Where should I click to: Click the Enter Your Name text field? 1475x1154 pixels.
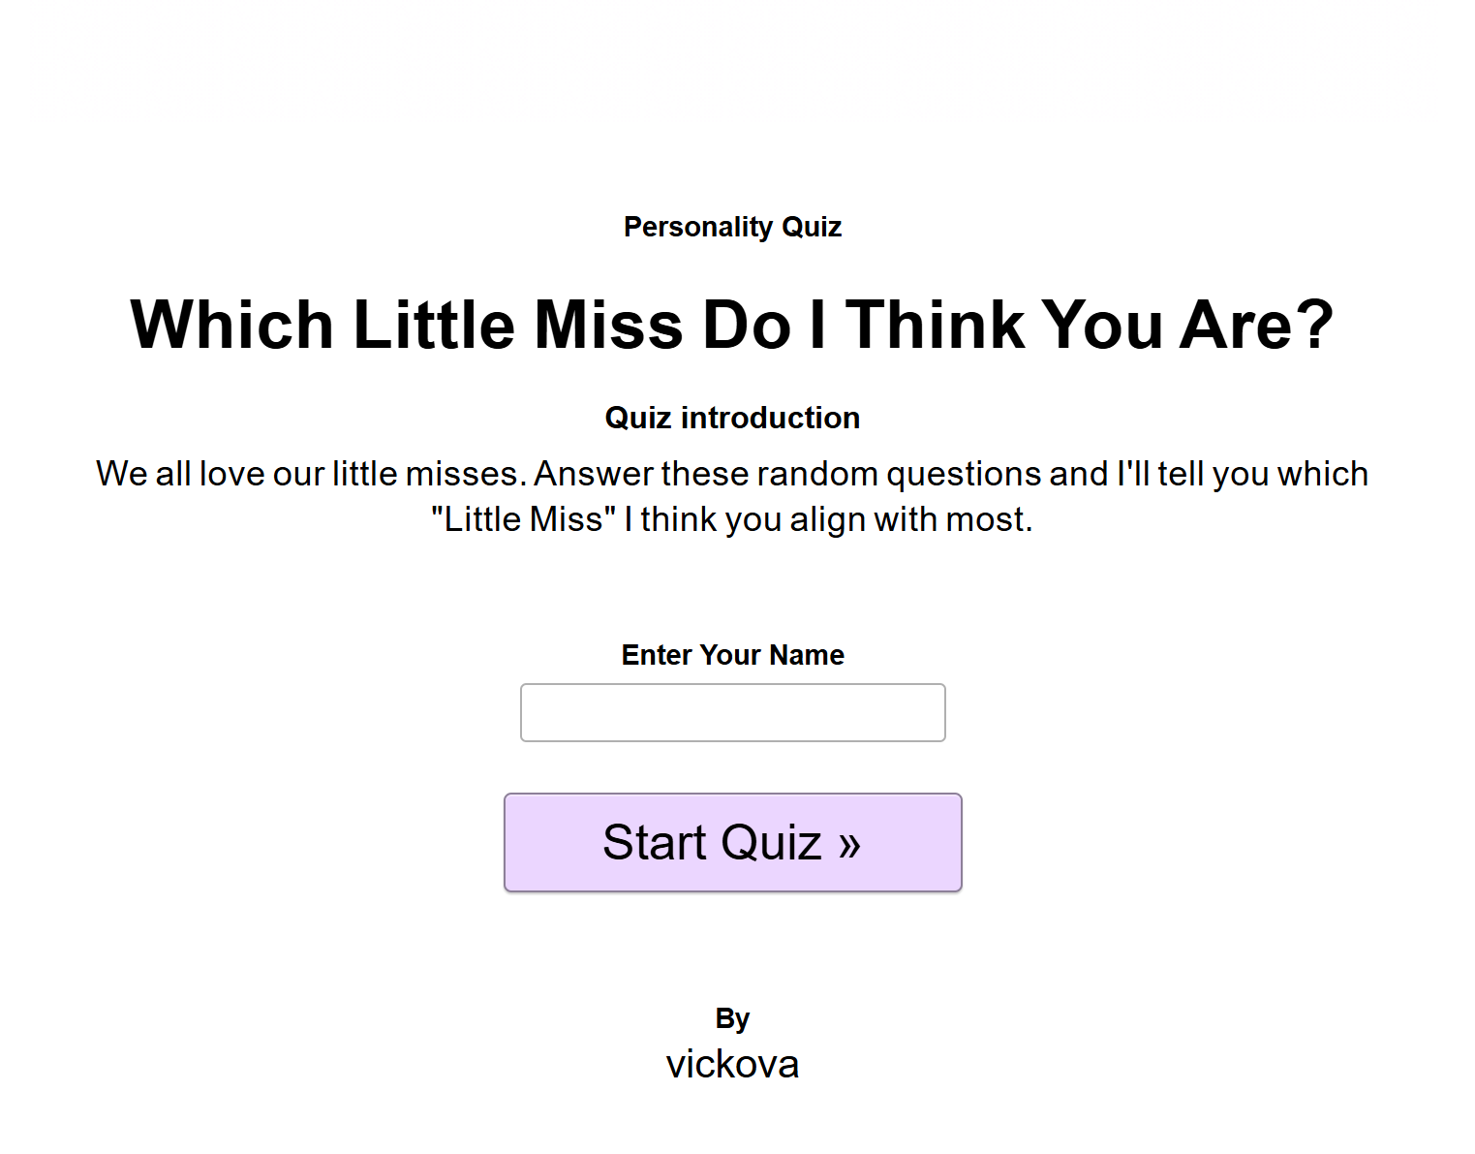click(732, 712)
